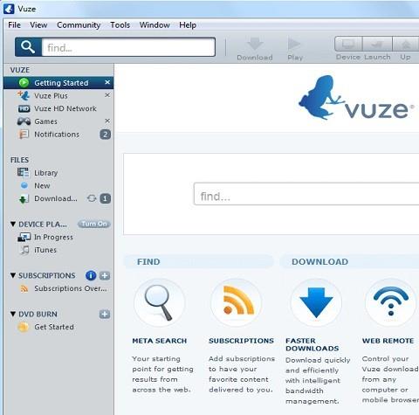Image resolution: width=419 pixels, height=415 pixels.
Task: Click the DVD Burn add plus button
Action: click(x=105, y=315)
